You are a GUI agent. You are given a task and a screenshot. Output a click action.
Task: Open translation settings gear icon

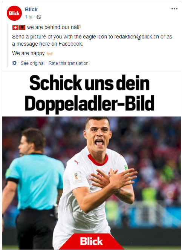coord(14,63)
